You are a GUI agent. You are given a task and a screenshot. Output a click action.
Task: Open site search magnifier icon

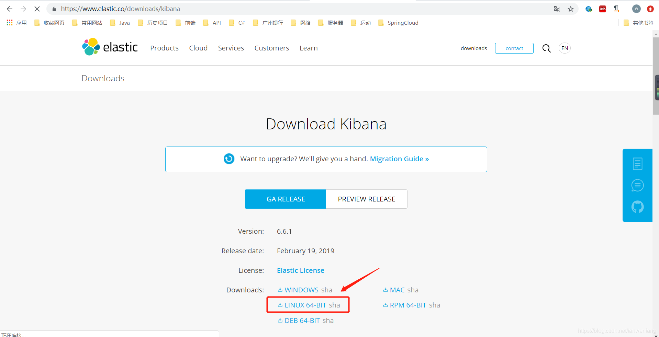click(546, 48)
